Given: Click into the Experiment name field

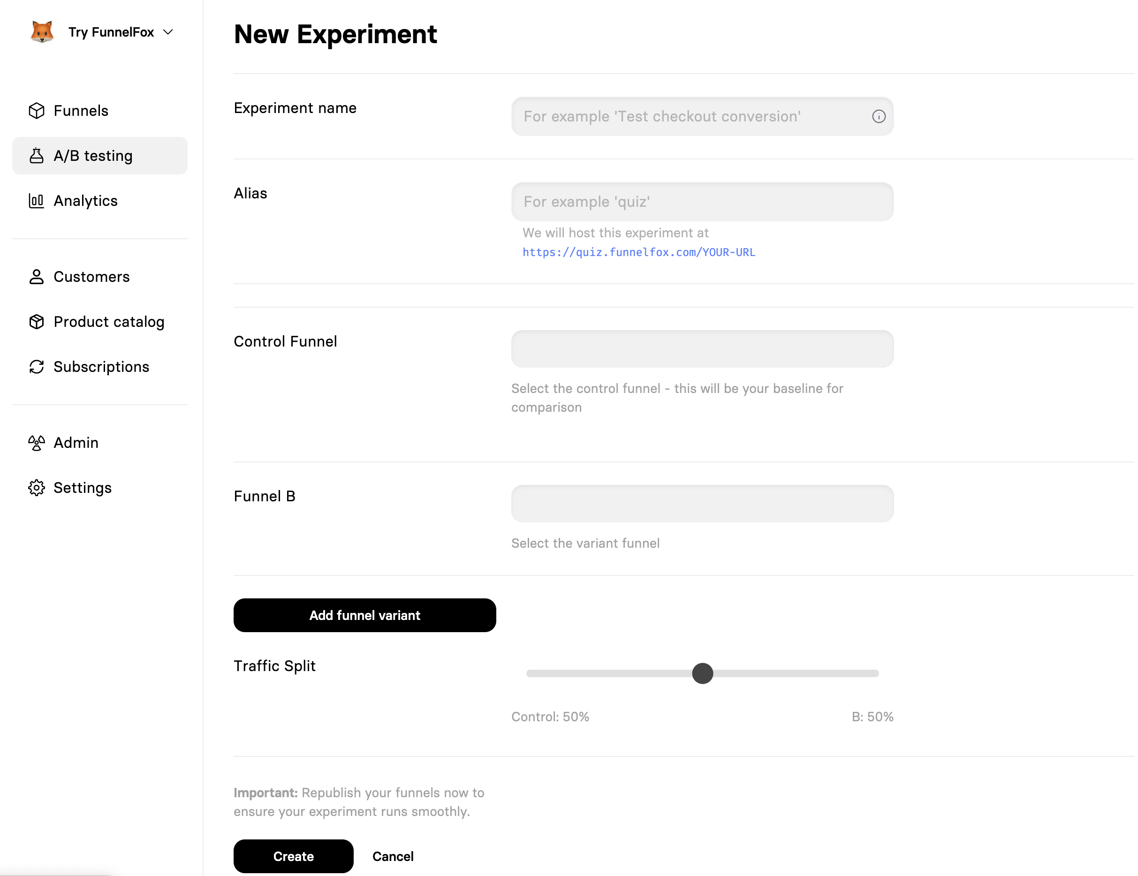Looking at the screenshot, I should pyautogui.click(x=702, y=116).
